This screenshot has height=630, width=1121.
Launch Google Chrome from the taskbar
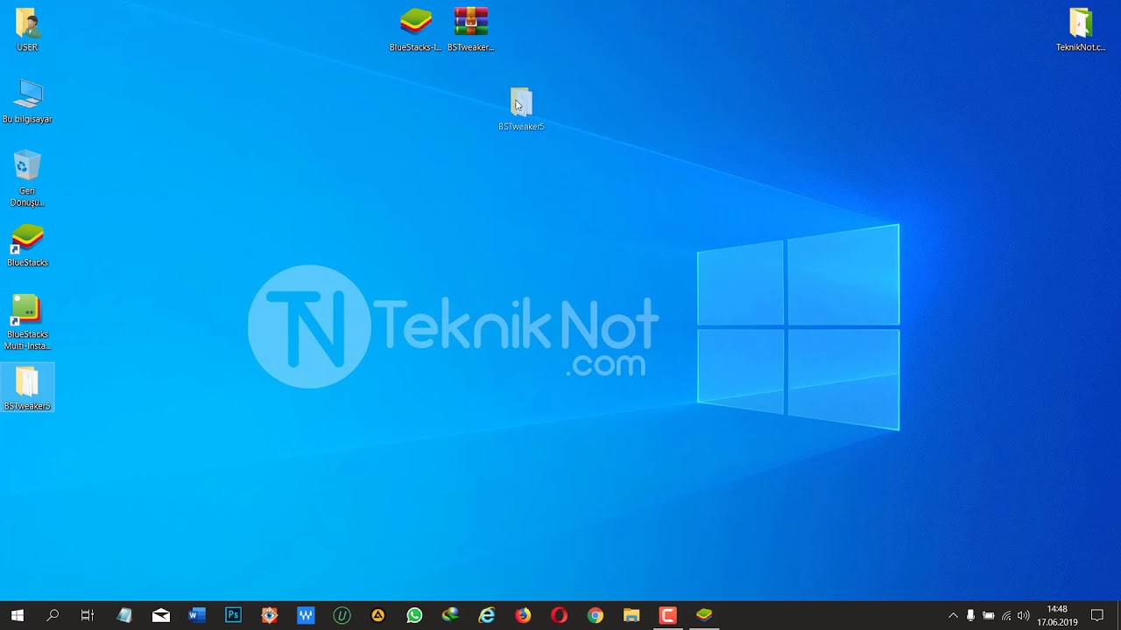click(x=596, y=615)
